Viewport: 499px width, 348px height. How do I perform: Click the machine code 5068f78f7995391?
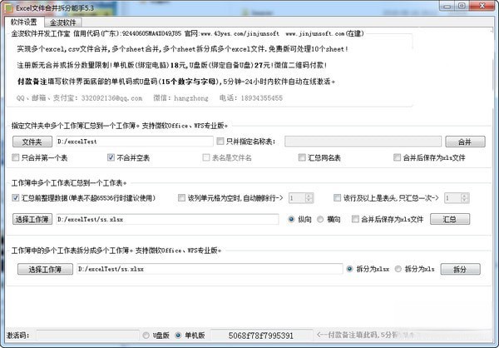pos(261,336)
